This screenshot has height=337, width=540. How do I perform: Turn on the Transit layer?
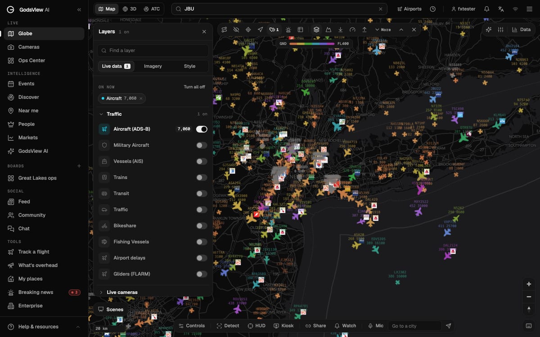pyautogui.click(x=202, y=194)
